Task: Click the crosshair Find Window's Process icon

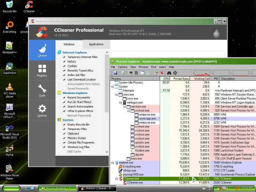Action: [175, 73]
